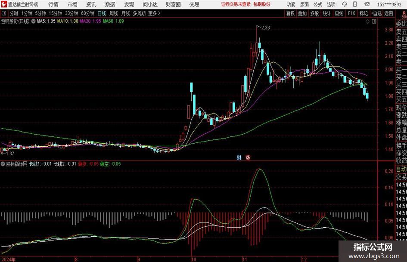The width and height of the screenshot is (407, 262).
Task: Click the 统计 toolbar button
Action: pyautogui.click(x=326, y=13)
